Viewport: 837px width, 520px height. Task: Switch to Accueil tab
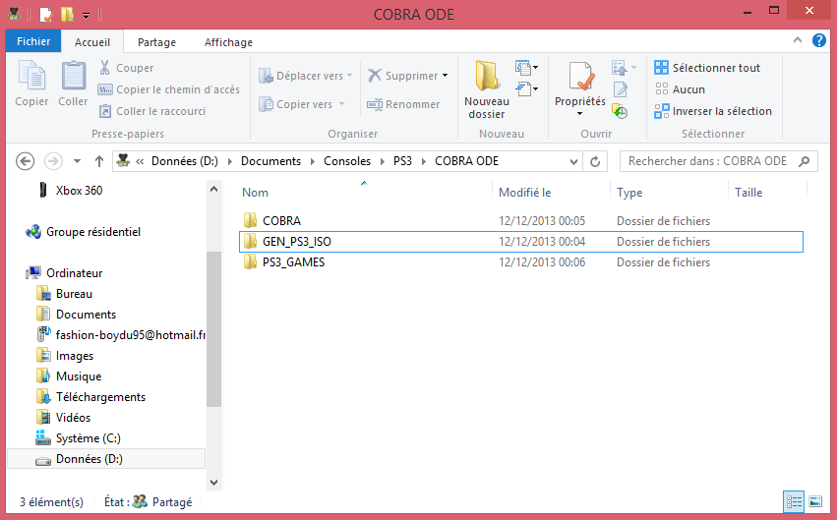click(x=92, y=42)
